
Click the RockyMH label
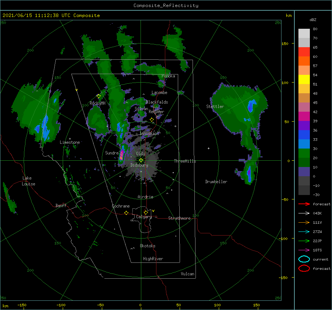pos(97,103)
